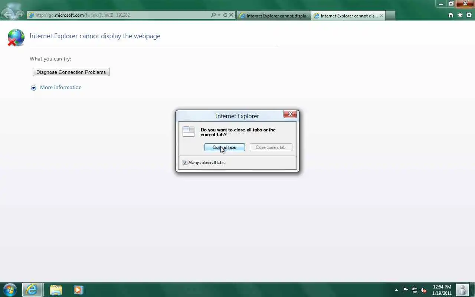The image size is (475, 297).
Task: Refresh the page with the reload icon
Action: (225, 15)
